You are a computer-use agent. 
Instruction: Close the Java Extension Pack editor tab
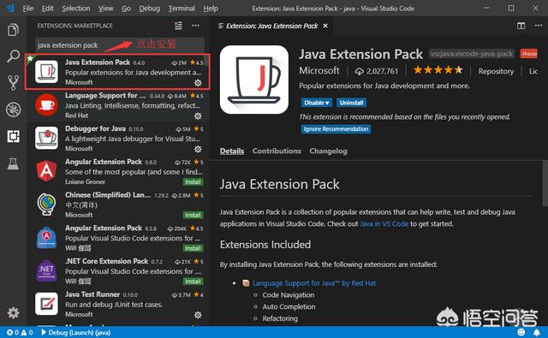tap(325, 26)
